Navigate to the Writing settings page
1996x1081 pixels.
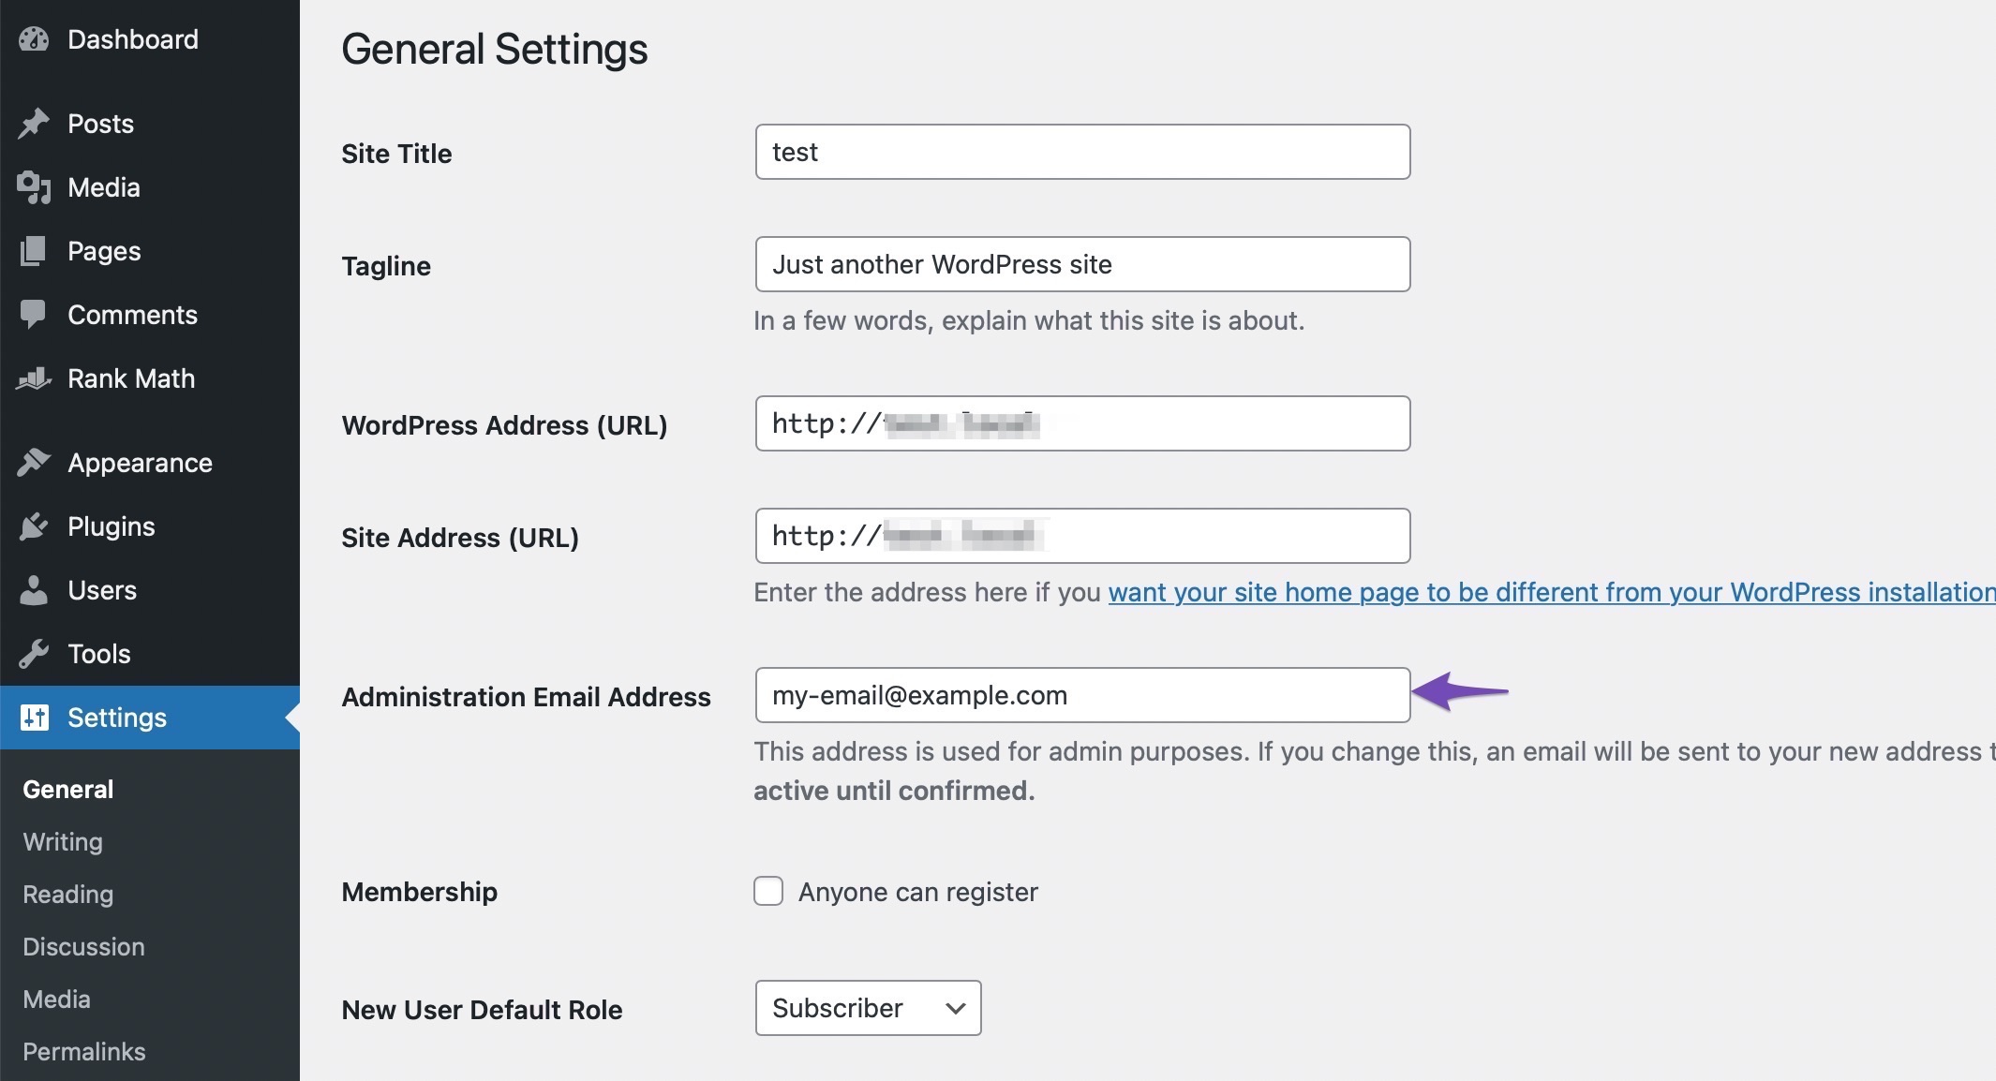(x=61, y=840)
